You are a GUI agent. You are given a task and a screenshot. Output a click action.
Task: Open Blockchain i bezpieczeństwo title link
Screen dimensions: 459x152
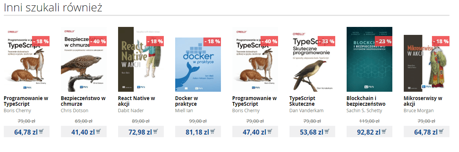366,101
